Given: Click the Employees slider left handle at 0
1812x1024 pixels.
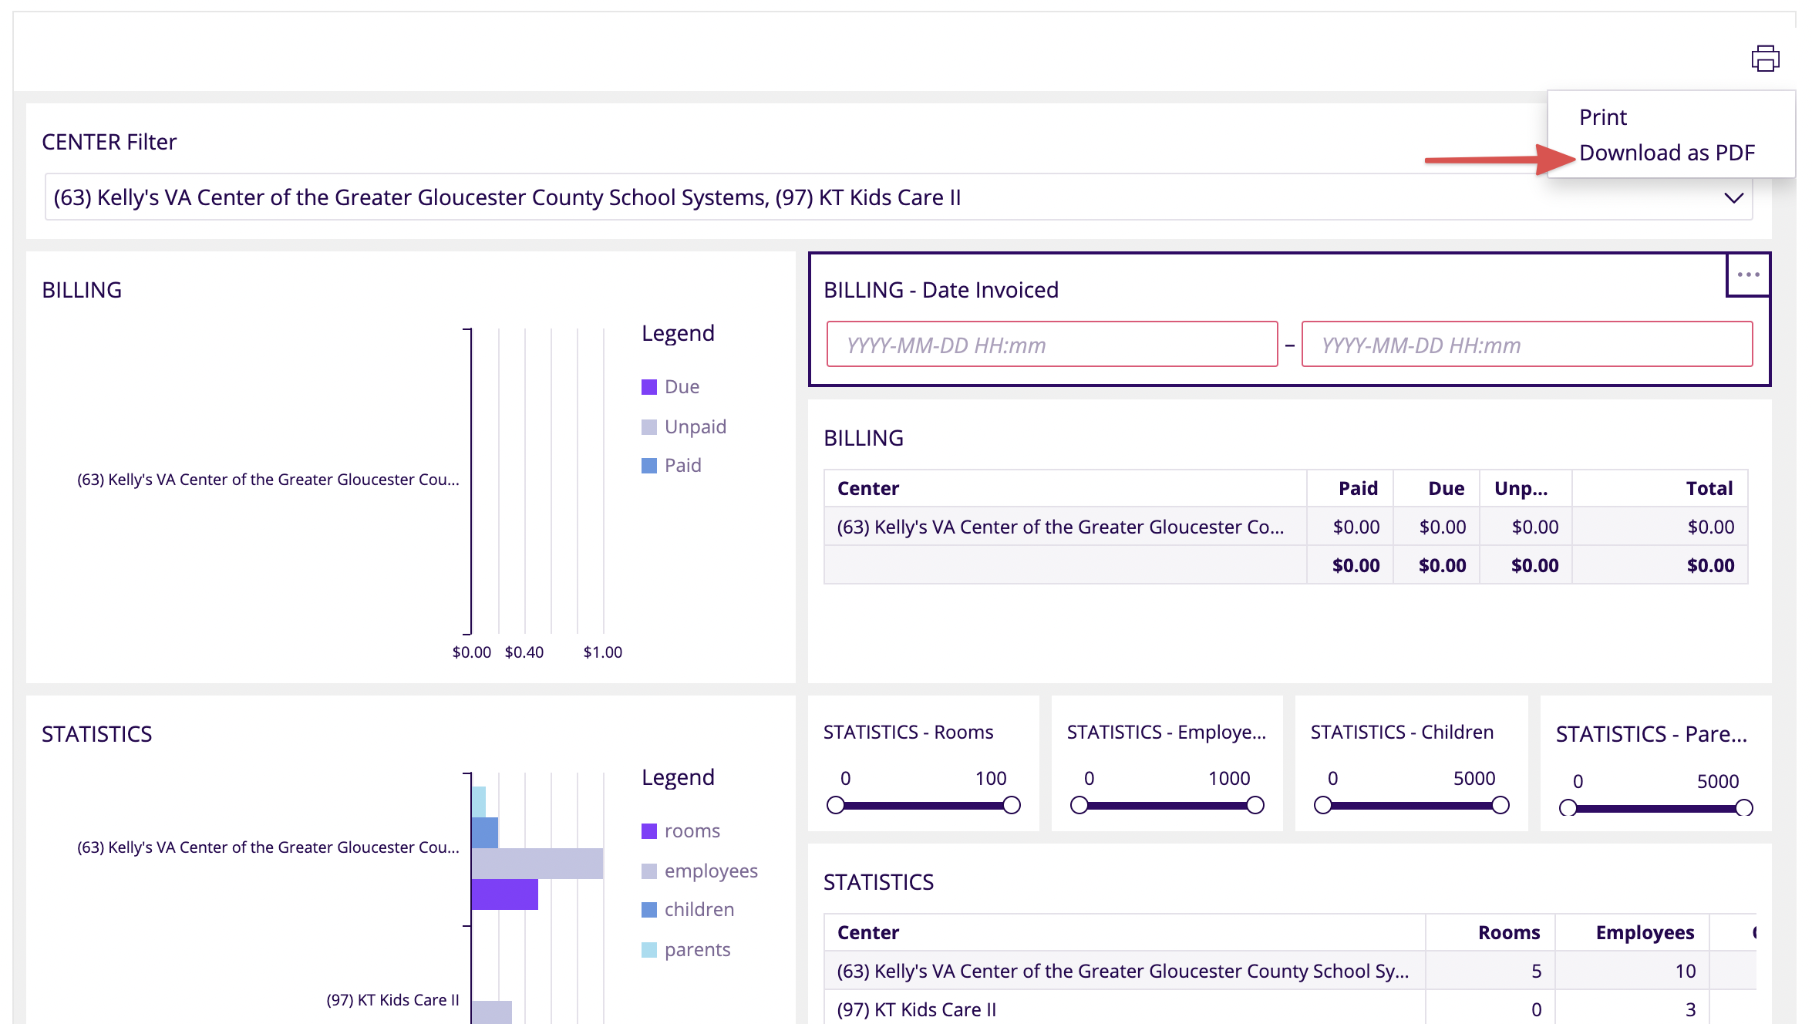Looking at the screenshot, I should (x=1079, y=806).
